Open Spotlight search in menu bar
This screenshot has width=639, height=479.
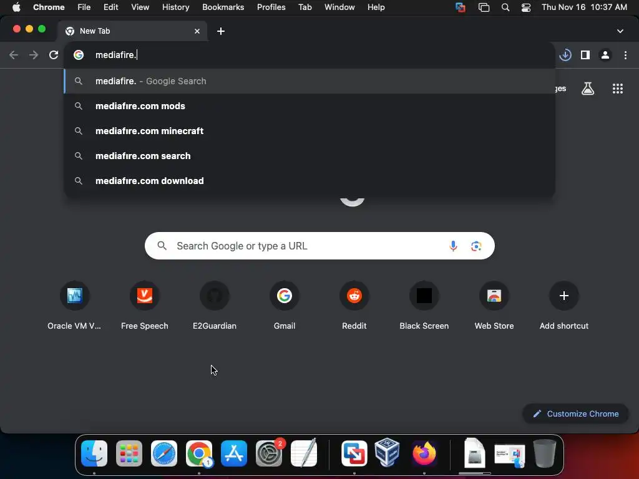pyautogui.click(x=505, y=7)
